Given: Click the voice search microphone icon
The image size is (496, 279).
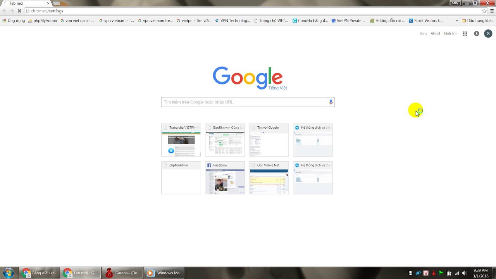Looking at the screenshot, I should 331,102.
